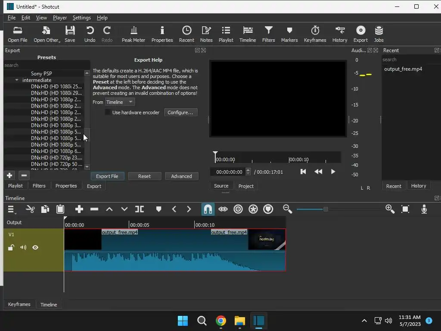
Task: Open Advanced export settings
Action: (x=181, y=176)
